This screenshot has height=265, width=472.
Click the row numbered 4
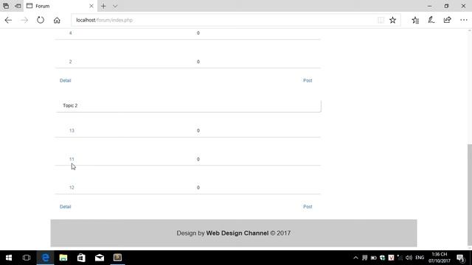pyautogui.click(x=188, y=33)
